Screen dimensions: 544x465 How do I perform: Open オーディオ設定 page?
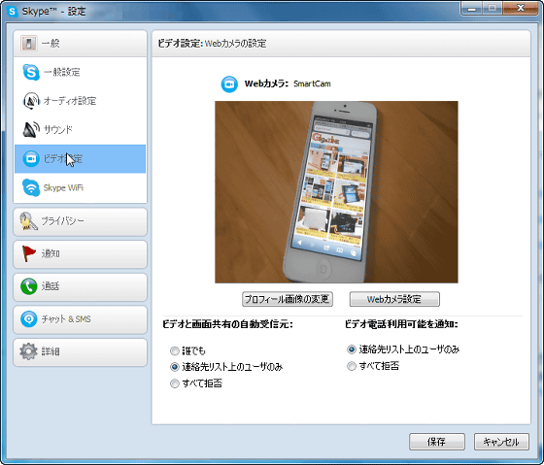click(80, 101)
